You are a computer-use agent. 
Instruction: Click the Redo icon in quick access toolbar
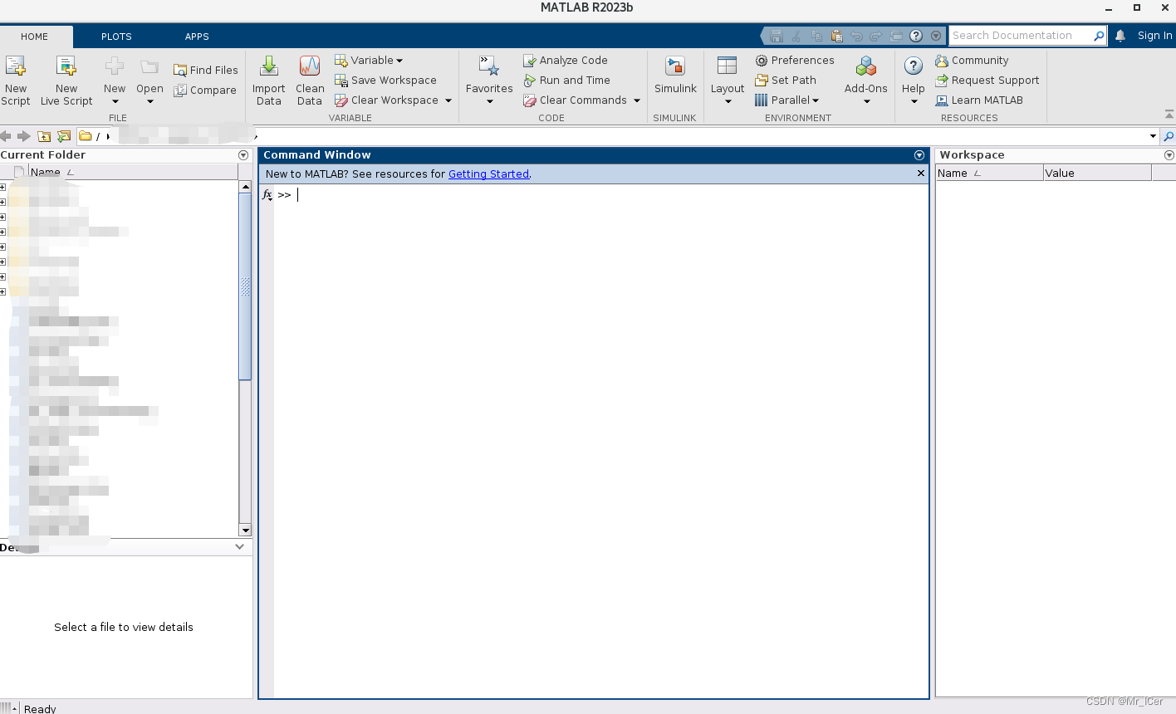(876, 36)
